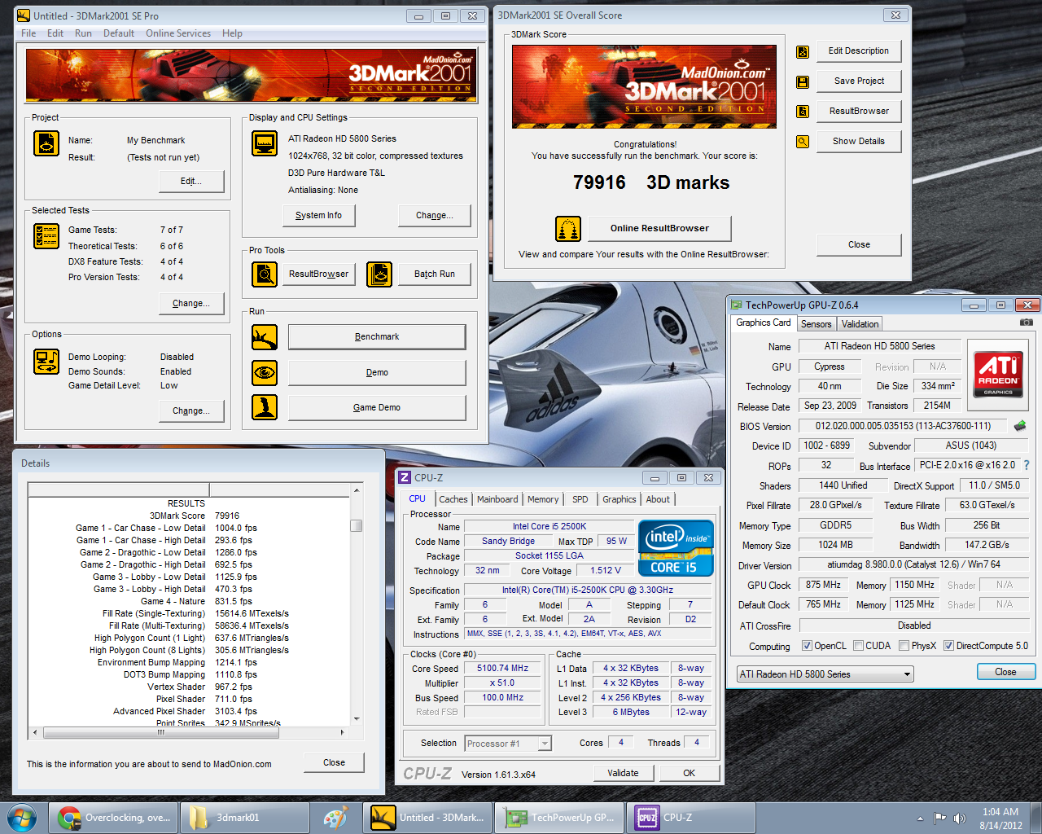Click the Details scroll down arrow
The height and width of the screenshot is (834, 1042).
click(357, 719)
